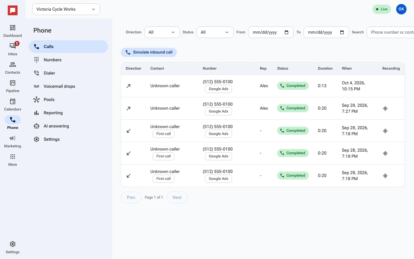Image resolution: width=414 pixels, height=259 pixels.
Task: Click the Page 1 of 1 label
Action: (154, 197)
